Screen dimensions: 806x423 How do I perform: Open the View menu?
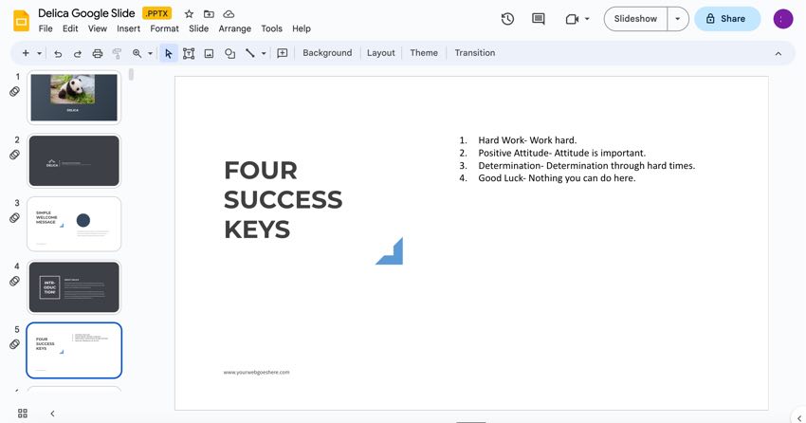click(97, 28)
